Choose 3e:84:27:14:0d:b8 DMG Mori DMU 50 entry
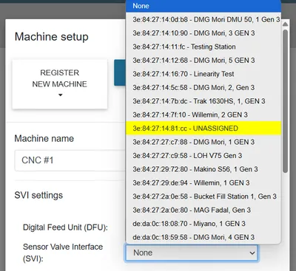 pos(203,19)
